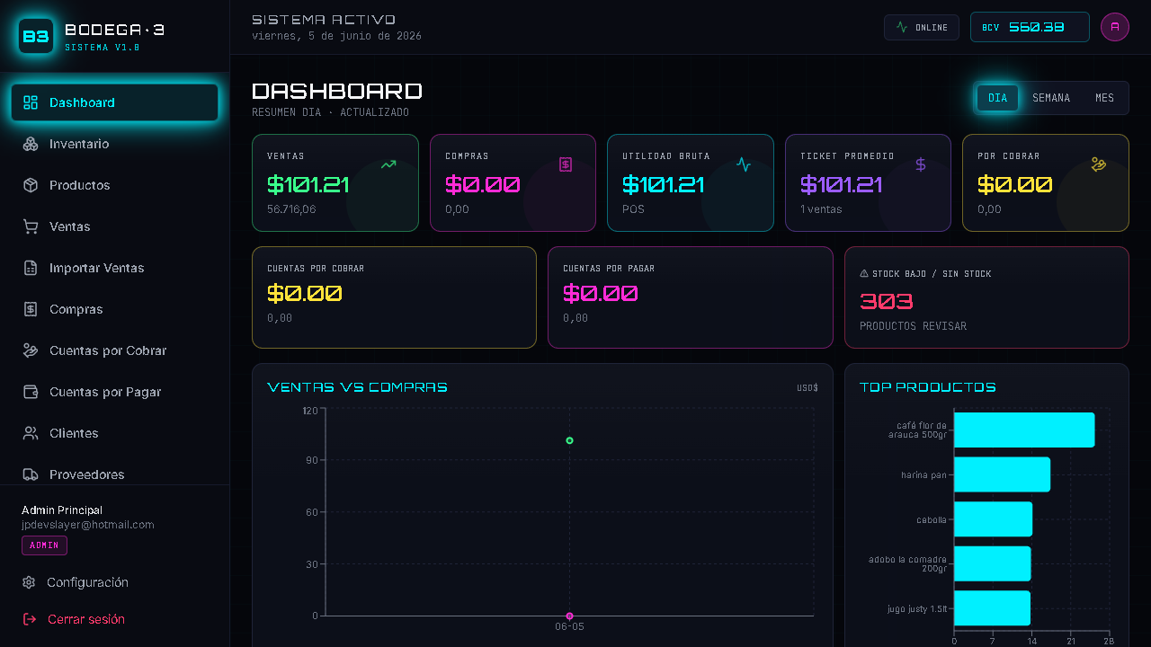Go to Cuentas por Pagar in sidebar
1151x647 pixels.
pyautogui.click(x=114, y=392)
